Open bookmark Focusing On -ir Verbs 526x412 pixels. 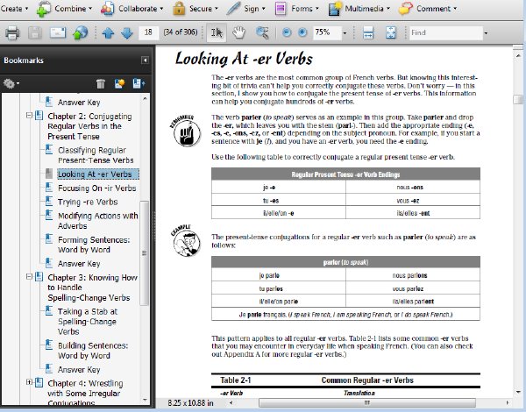pos(97,188)
